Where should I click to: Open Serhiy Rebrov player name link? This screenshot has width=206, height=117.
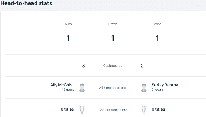165,85
